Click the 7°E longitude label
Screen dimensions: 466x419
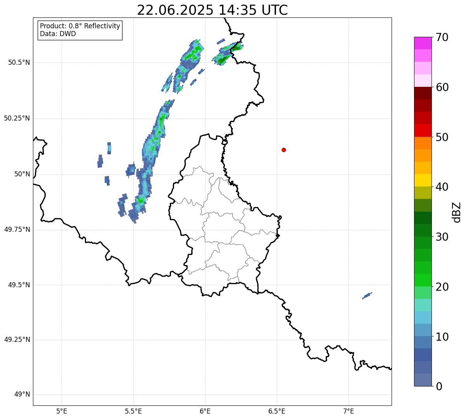349,411
